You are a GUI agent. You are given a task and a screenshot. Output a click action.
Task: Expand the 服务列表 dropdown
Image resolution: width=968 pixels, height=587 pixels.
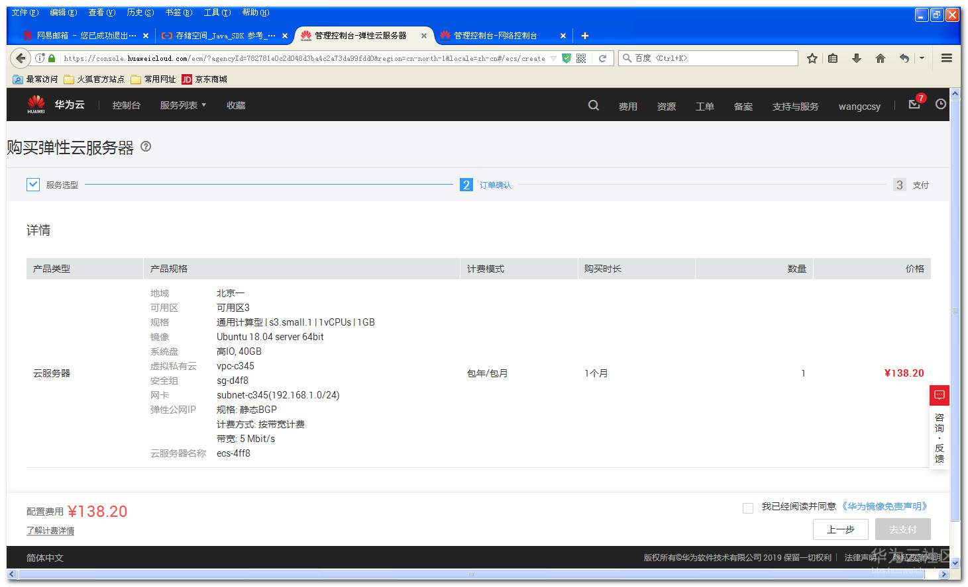pos(184,105)
